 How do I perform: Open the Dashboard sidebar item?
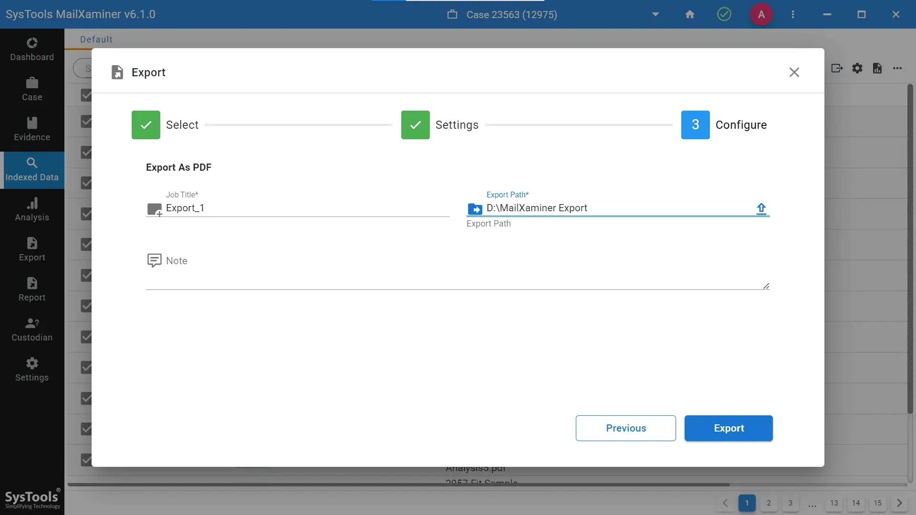(32, 49)
